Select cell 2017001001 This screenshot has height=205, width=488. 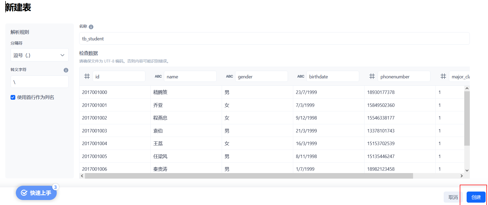coord(115,105)
